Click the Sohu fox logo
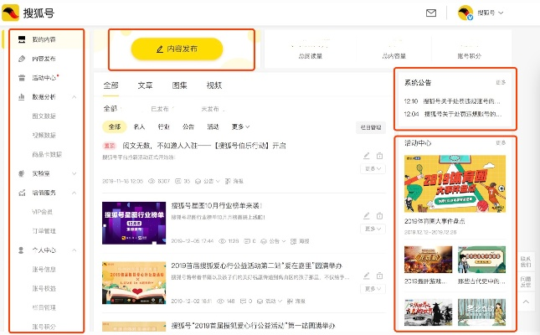The width and height of the screenshot is (540, 335). coord(10,13)
